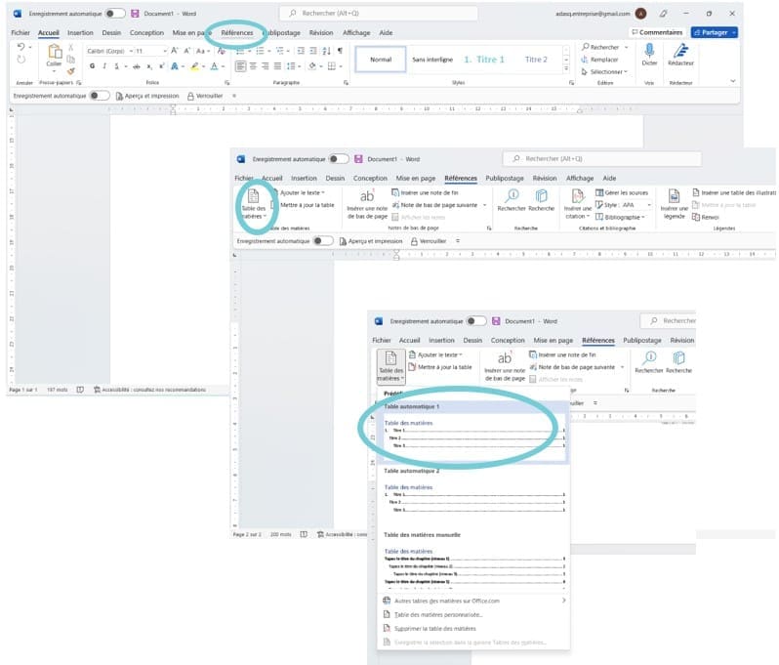Toggle Enregistrement automatique below ribbon in middle window
The image size is (779, 665).
click(323, 241)
